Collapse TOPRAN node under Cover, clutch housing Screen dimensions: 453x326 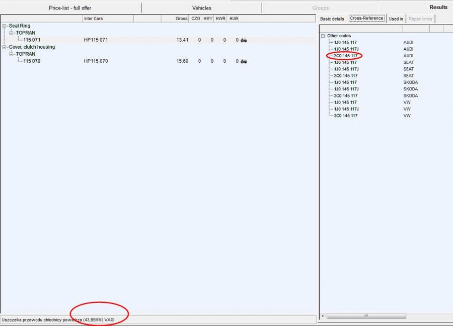(x=11, y=54)
